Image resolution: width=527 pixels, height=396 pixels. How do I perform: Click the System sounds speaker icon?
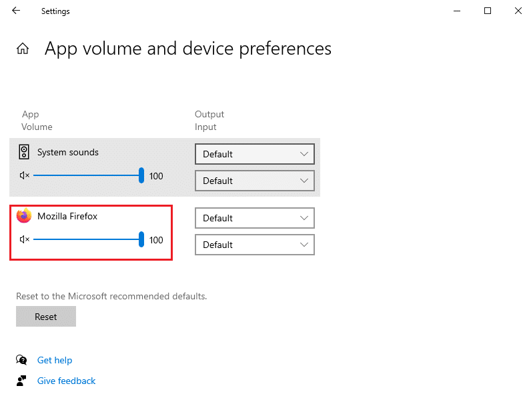[24, 152]
